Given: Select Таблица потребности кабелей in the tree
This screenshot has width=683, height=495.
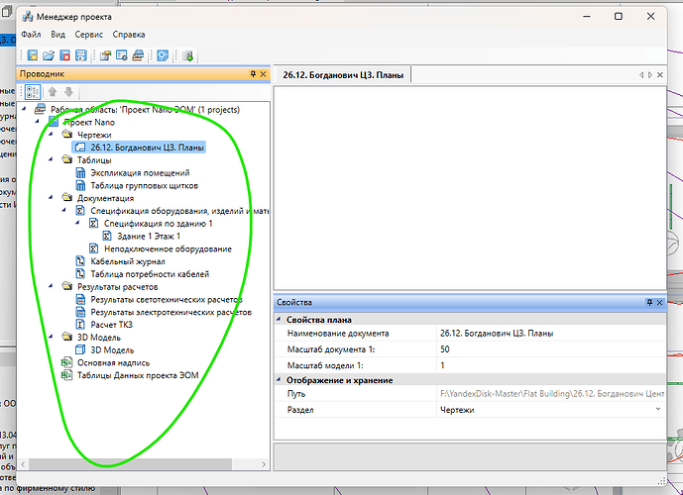Looking at the screenshot, I should tap(150, 274).
